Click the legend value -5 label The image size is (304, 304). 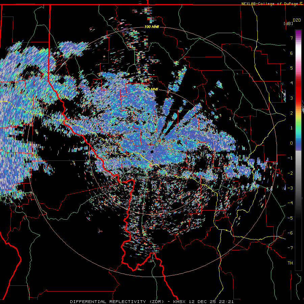point(290,218)
